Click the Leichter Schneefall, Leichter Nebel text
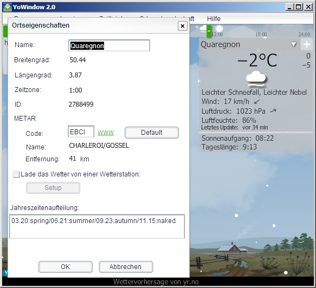This screenshot has width=316, height=288. (254, 93)
